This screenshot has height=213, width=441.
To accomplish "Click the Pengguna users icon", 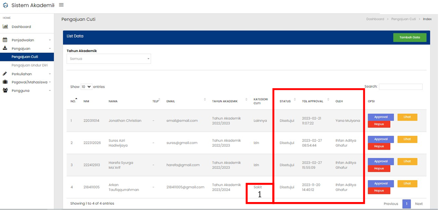I will click(5, 90).
